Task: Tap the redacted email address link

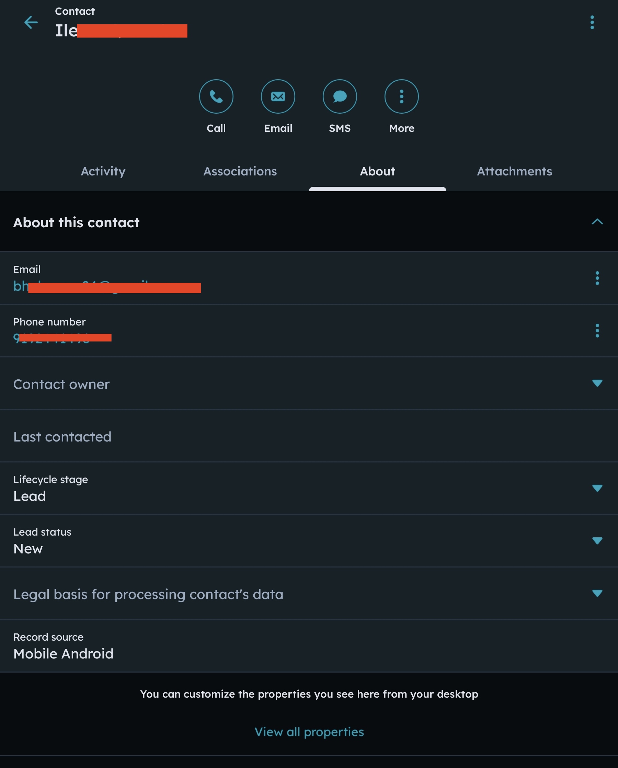Action: [x=107, y=287]
